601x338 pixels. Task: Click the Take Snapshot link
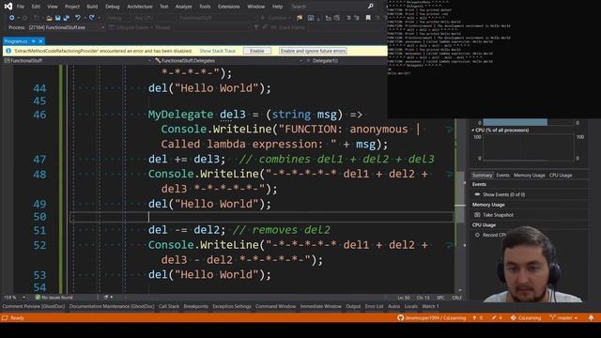click(498, 215)
